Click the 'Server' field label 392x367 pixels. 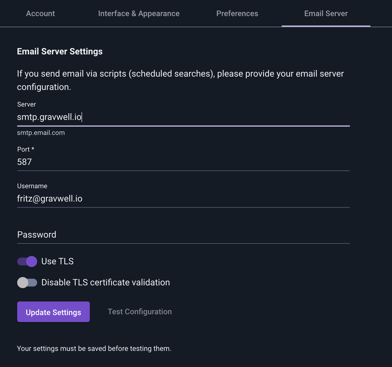27,104
